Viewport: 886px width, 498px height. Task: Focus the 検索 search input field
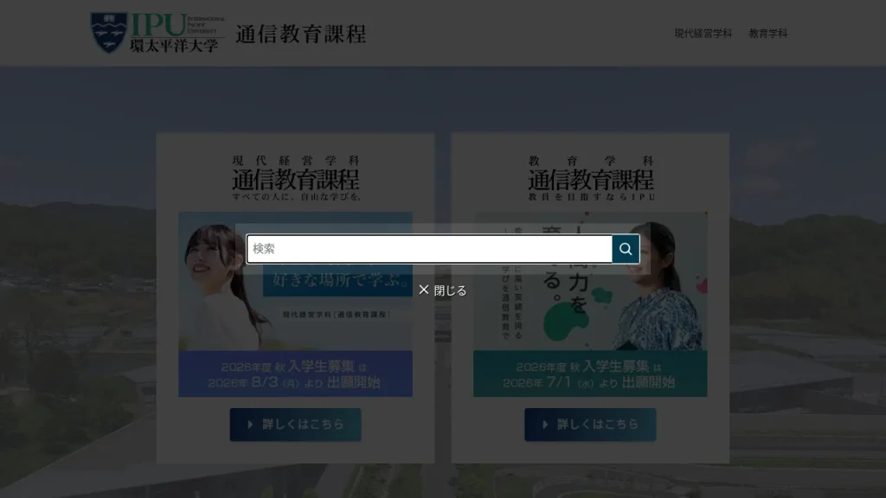tap(429, 249)
